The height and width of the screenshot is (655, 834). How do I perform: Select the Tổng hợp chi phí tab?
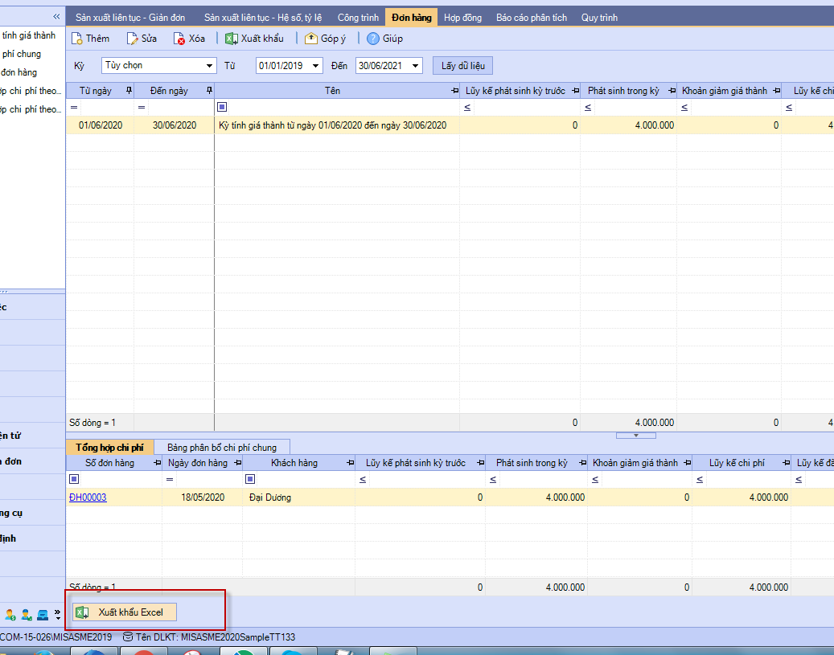tap(109, 447)
